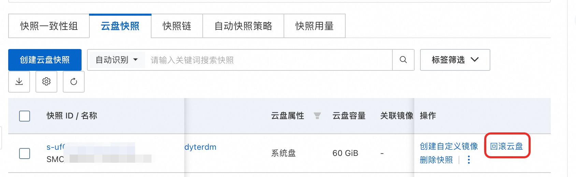
Task: Click the 创建云盘快照 button
Action: [45, 60]
